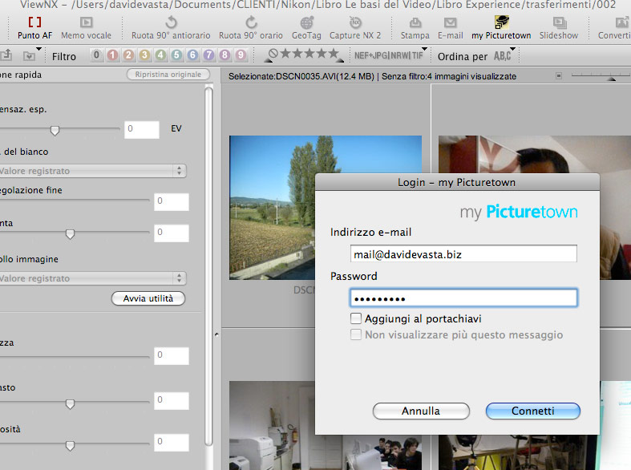
Task: Filter by yellow label 3
Action: [144, 55]
